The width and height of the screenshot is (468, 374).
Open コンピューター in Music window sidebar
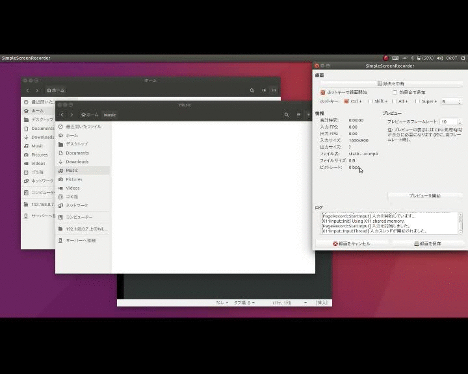click(x=83, y=217)
